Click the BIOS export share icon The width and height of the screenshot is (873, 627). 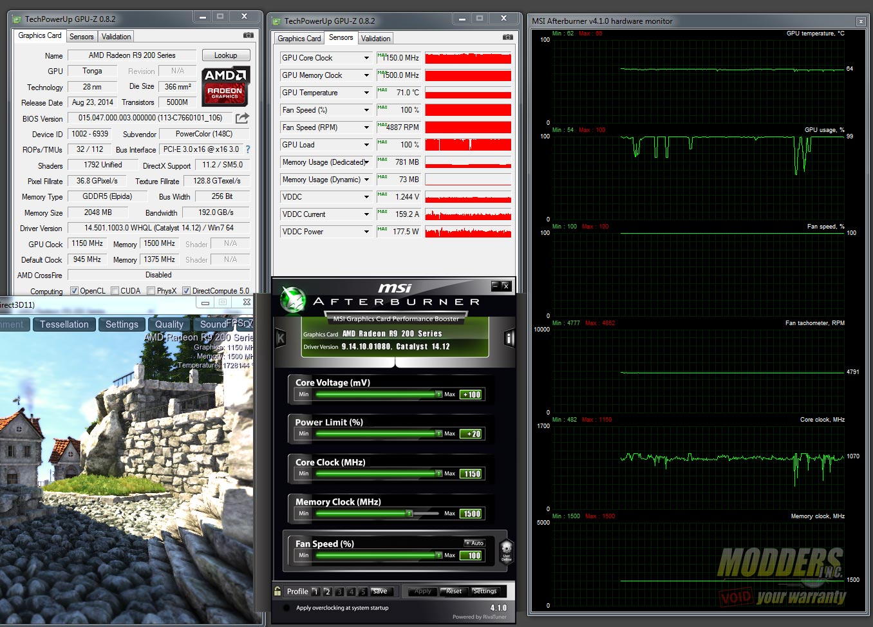[x=242, y=118]
